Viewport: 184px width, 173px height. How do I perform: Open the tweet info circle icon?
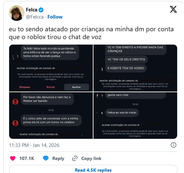[174, 145]
